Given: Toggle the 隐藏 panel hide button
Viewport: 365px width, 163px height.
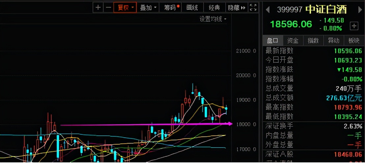Looking at the screenshot, I should (237, 8).
